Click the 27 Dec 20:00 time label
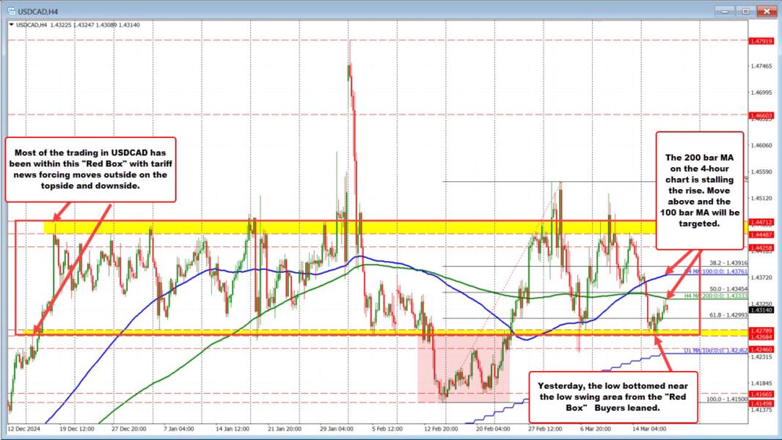 click(128, 428)
